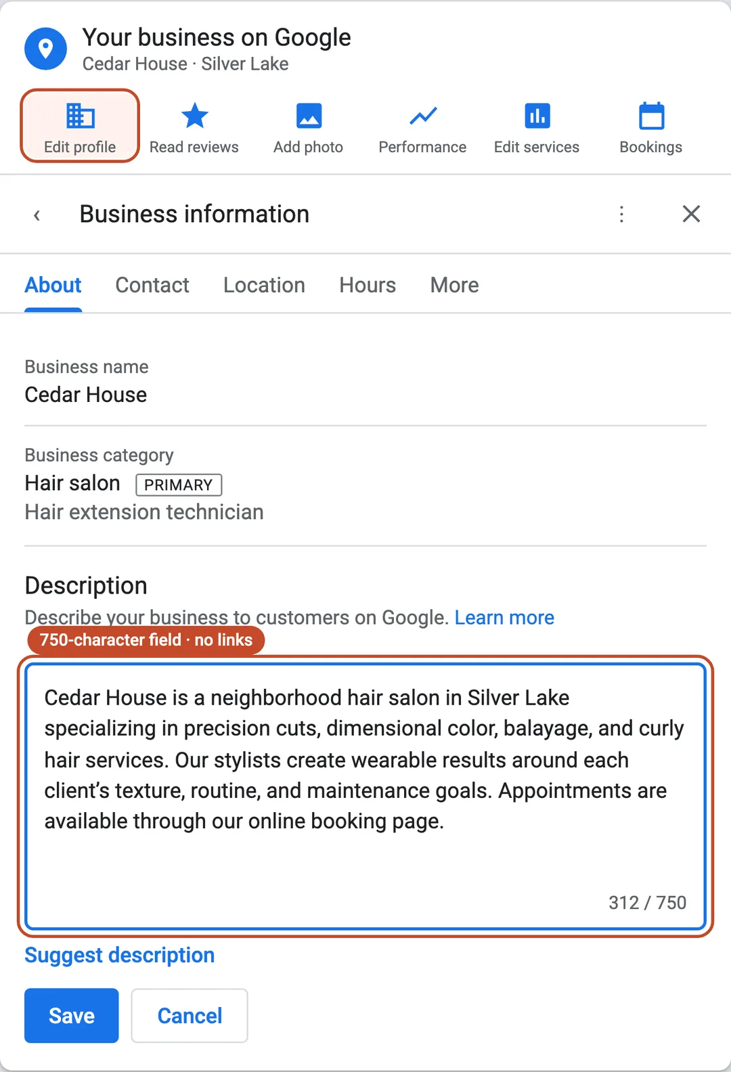The height and width of the screenshot is (1072, 731).
Task: Open Bookings calendar icon
Action: coord(651,116)
